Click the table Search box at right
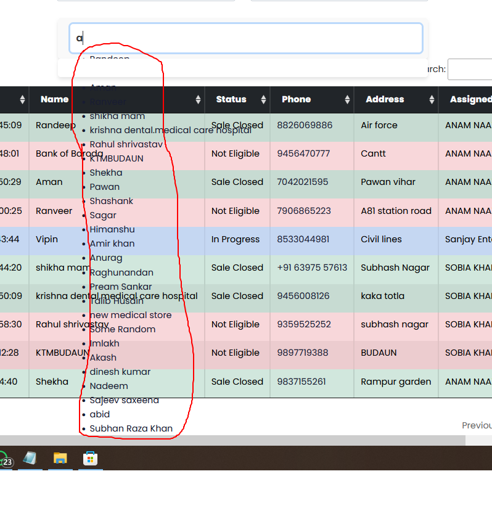 (x=470, y=69)
